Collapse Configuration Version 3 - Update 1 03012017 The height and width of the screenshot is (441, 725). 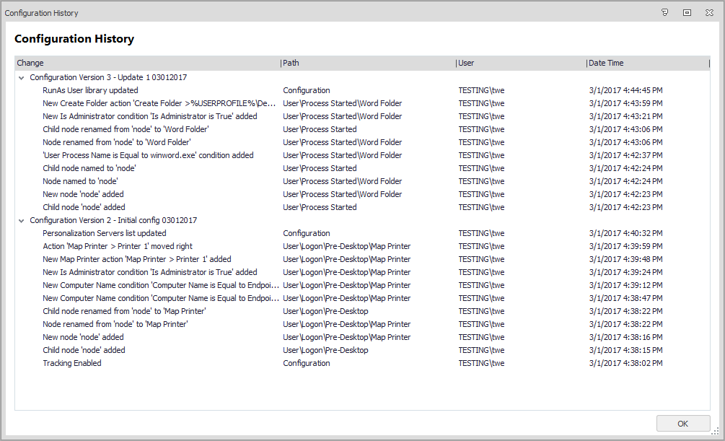[22, 77]
